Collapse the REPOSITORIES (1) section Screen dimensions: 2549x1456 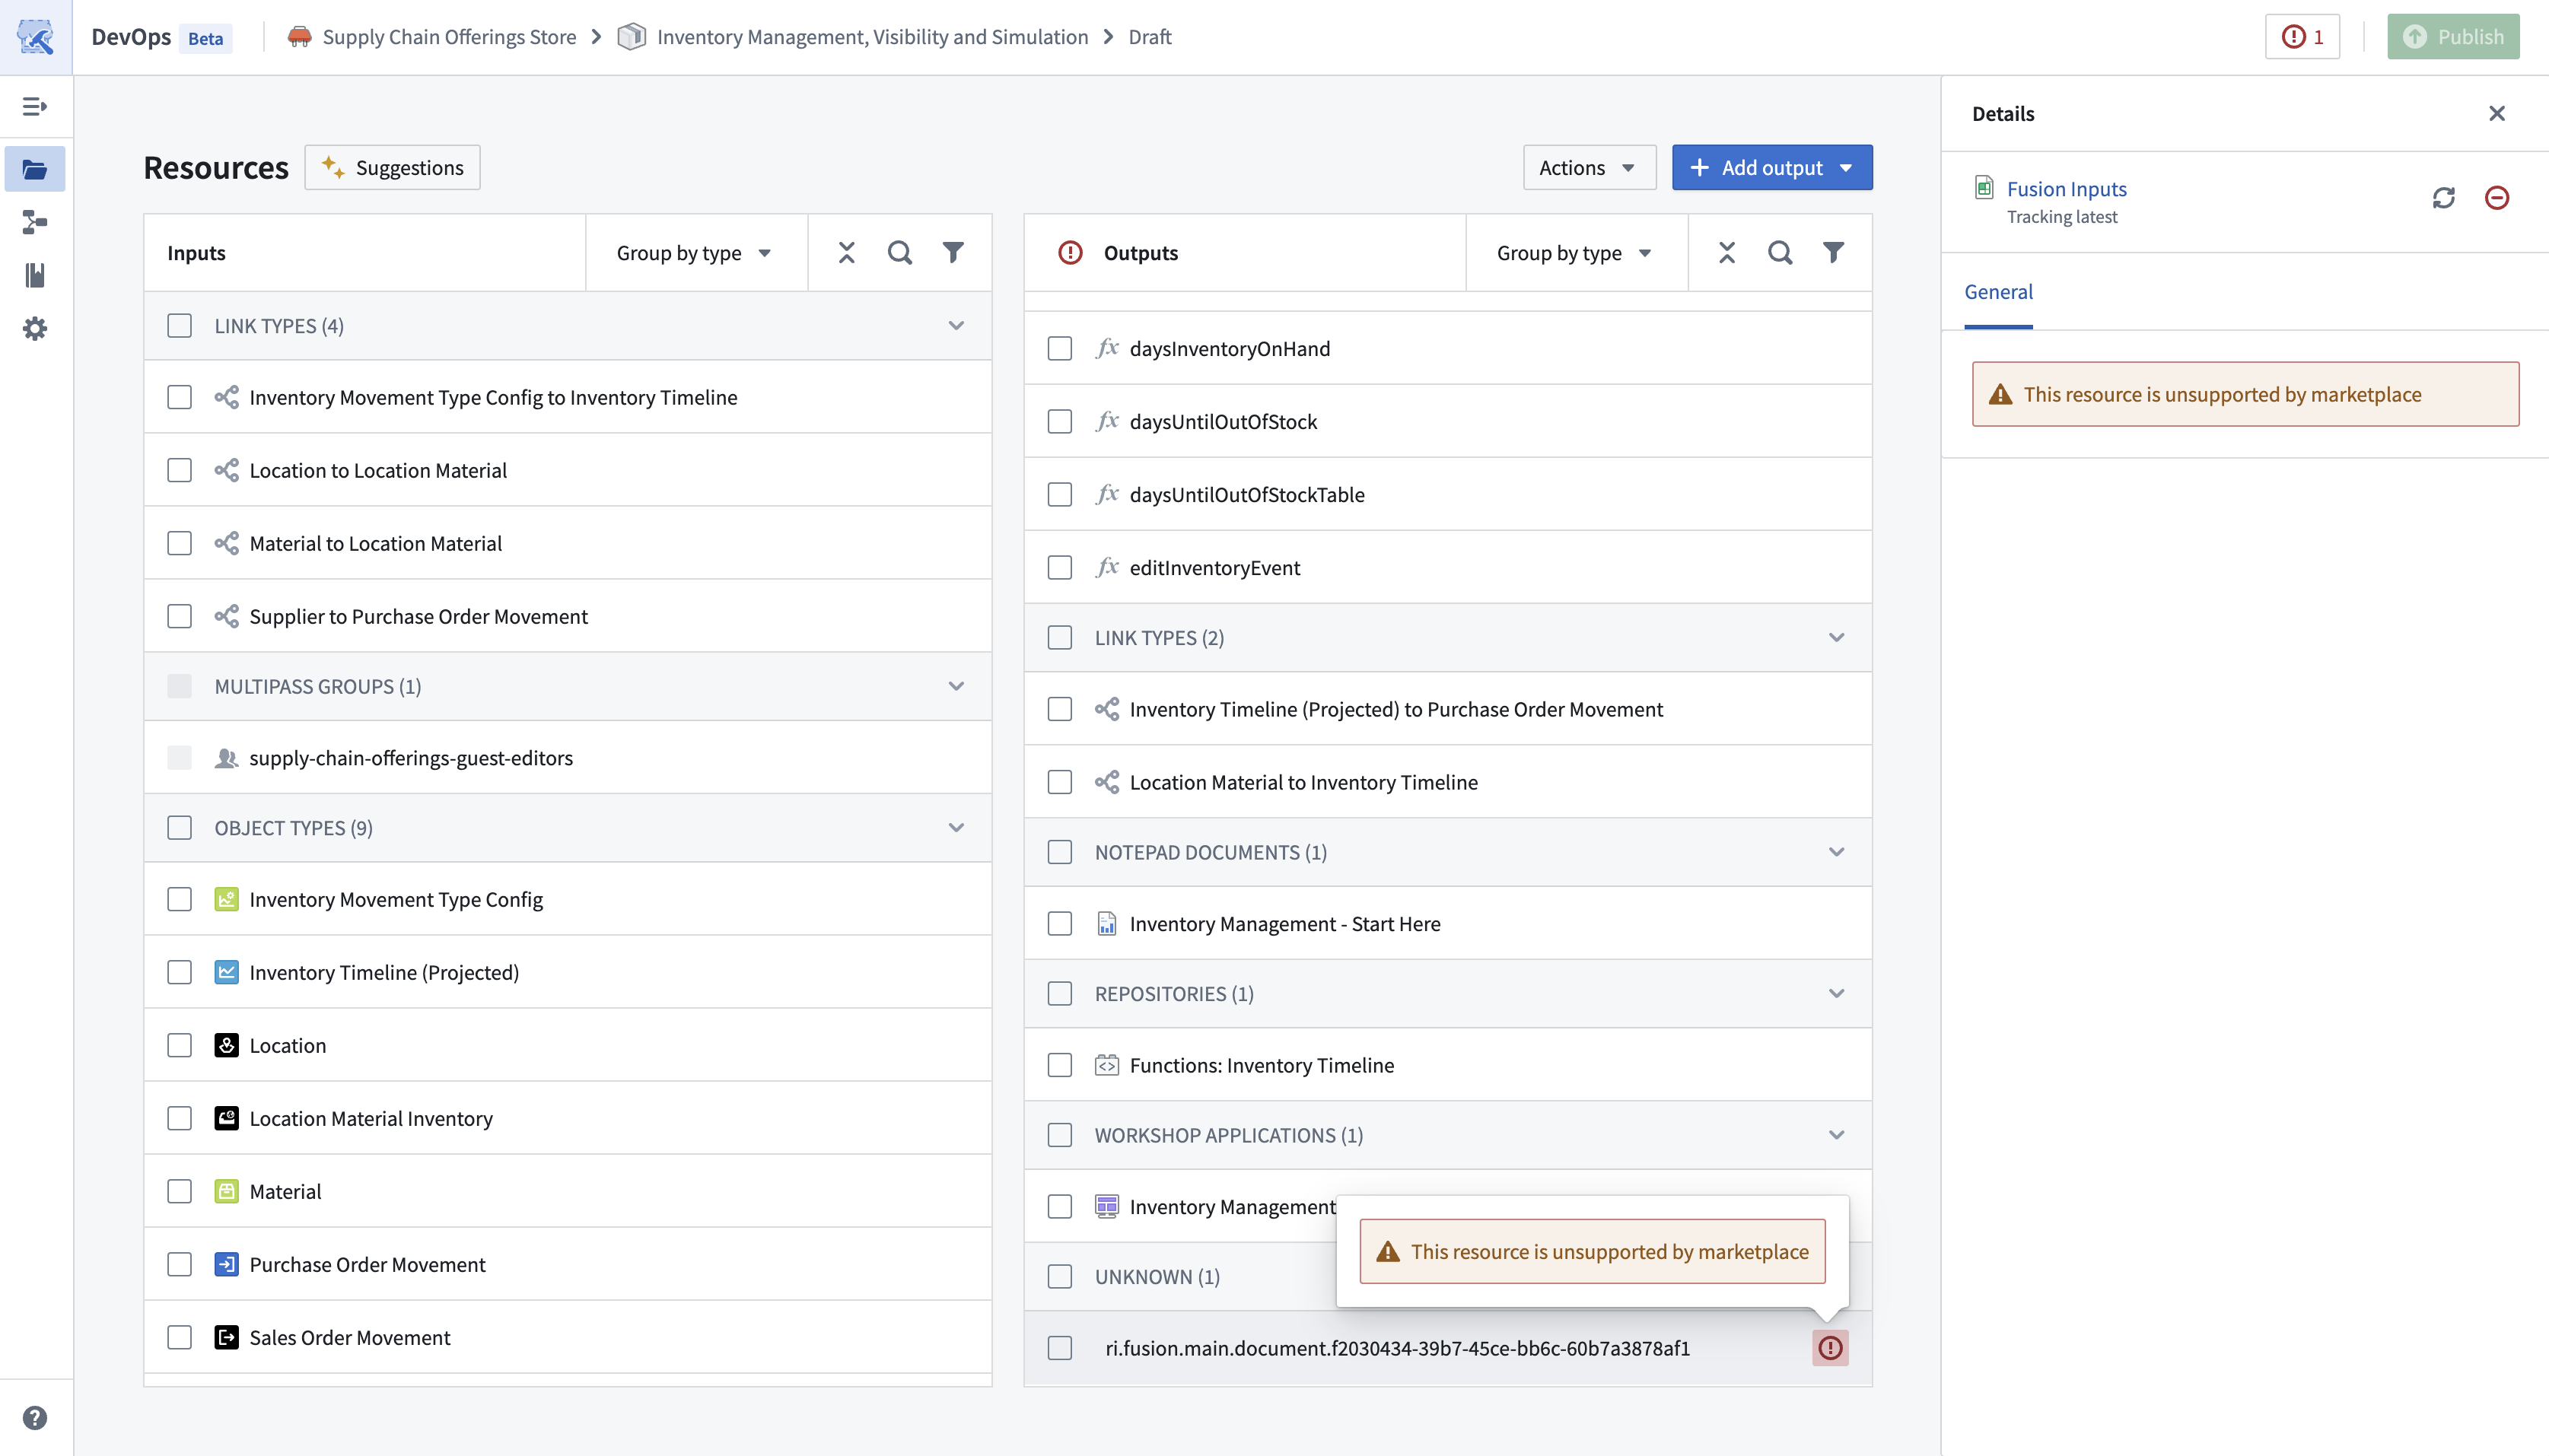[1836, 993]
